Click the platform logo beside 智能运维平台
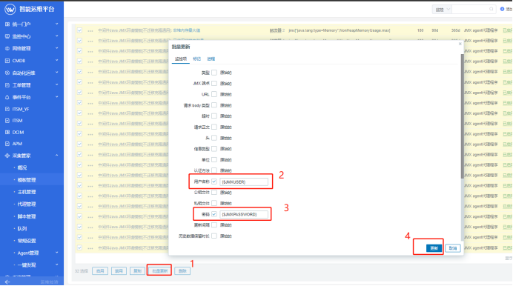 pyautogui.click(x=10, y=9)
